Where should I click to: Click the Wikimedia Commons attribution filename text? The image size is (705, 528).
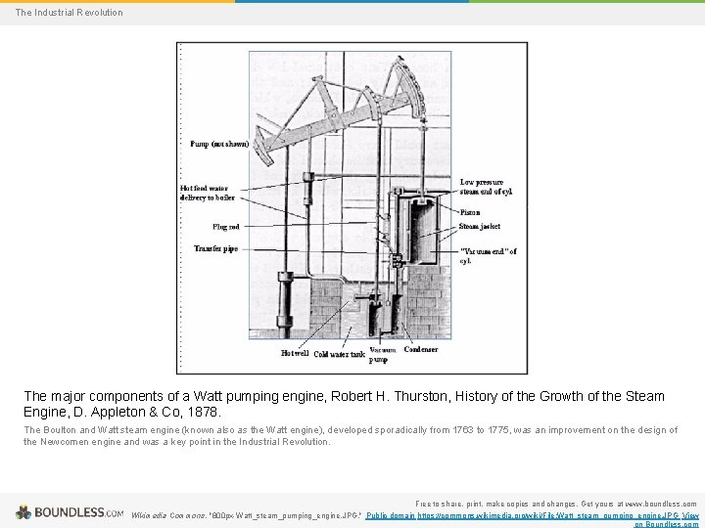tap(247, 516)
